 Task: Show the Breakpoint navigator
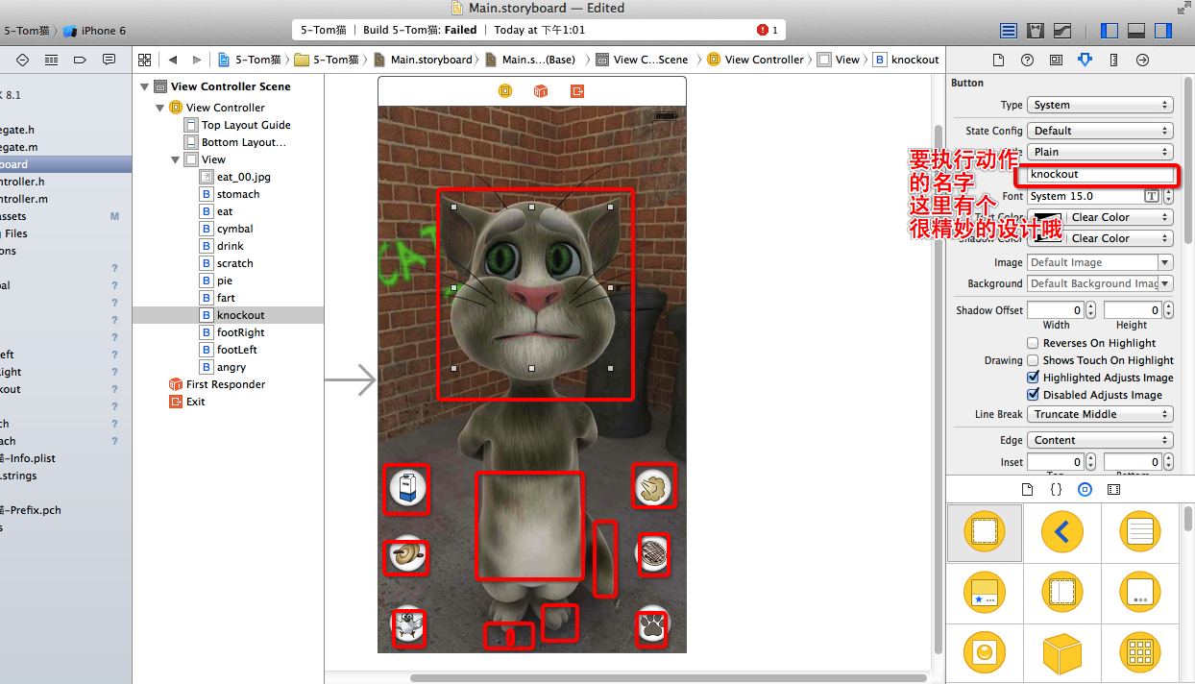[x=80, y=60]
